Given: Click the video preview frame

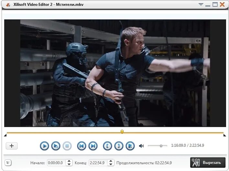Looking at the screenshot, I should pyautogui.click(x=115, y=73).
